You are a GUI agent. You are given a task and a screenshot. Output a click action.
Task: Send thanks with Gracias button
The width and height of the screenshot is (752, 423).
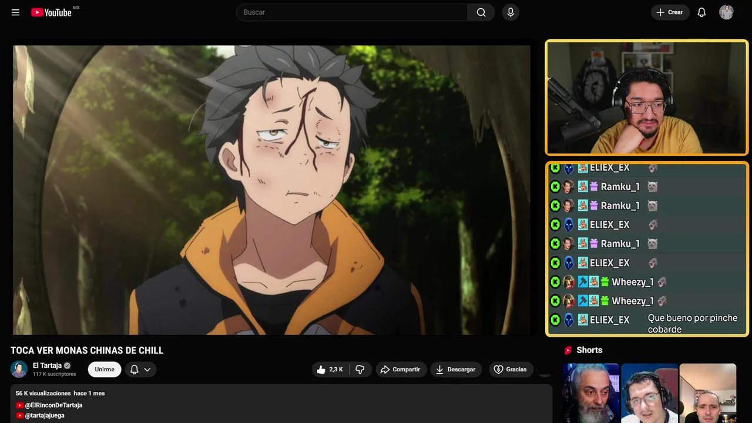[511, 370]
